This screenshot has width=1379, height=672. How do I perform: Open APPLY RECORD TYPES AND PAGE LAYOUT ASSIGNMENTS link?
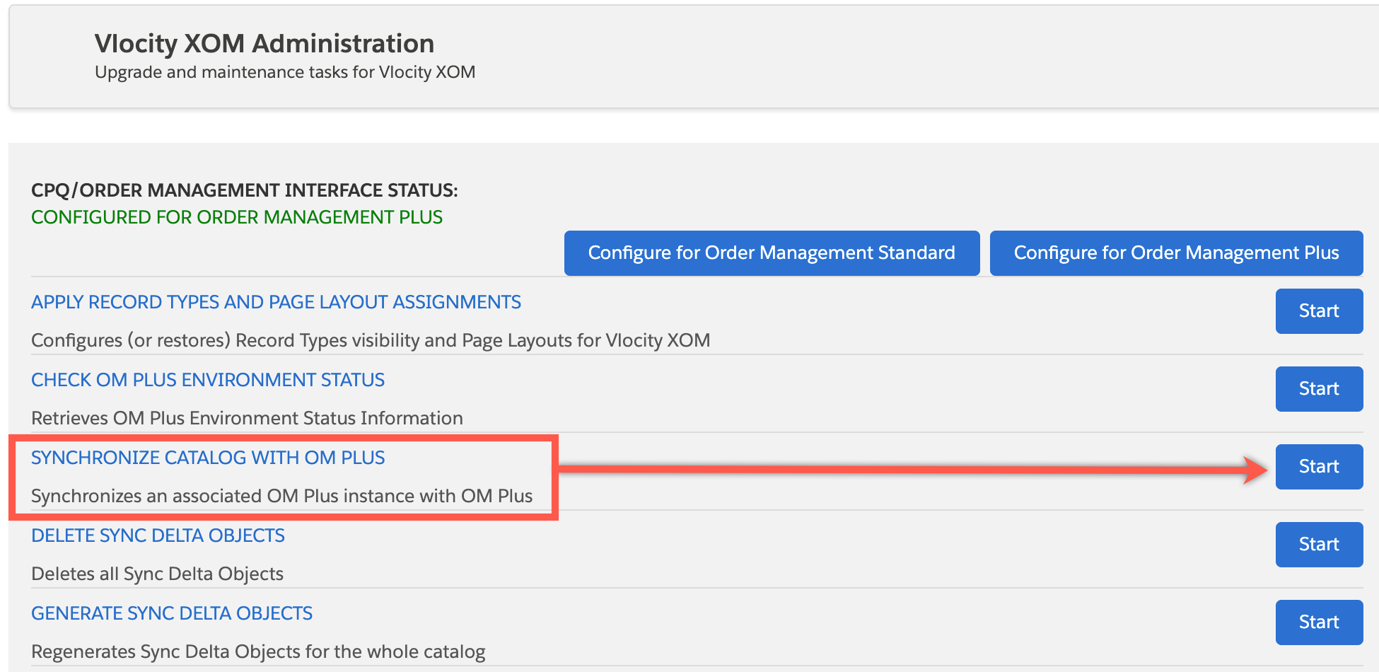tap(276, 302)
